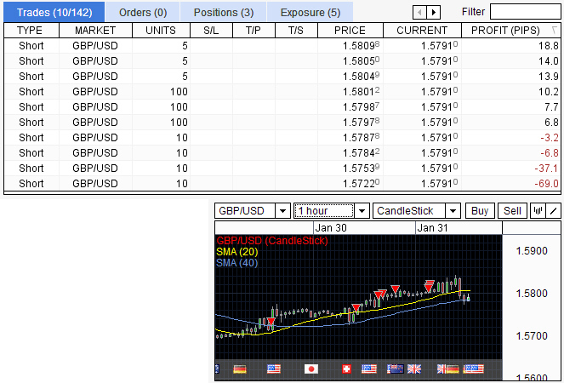Screen dimensions: 564x383
Task: Open the 1 hour timeframe dropdown
Action: (361, 211)
